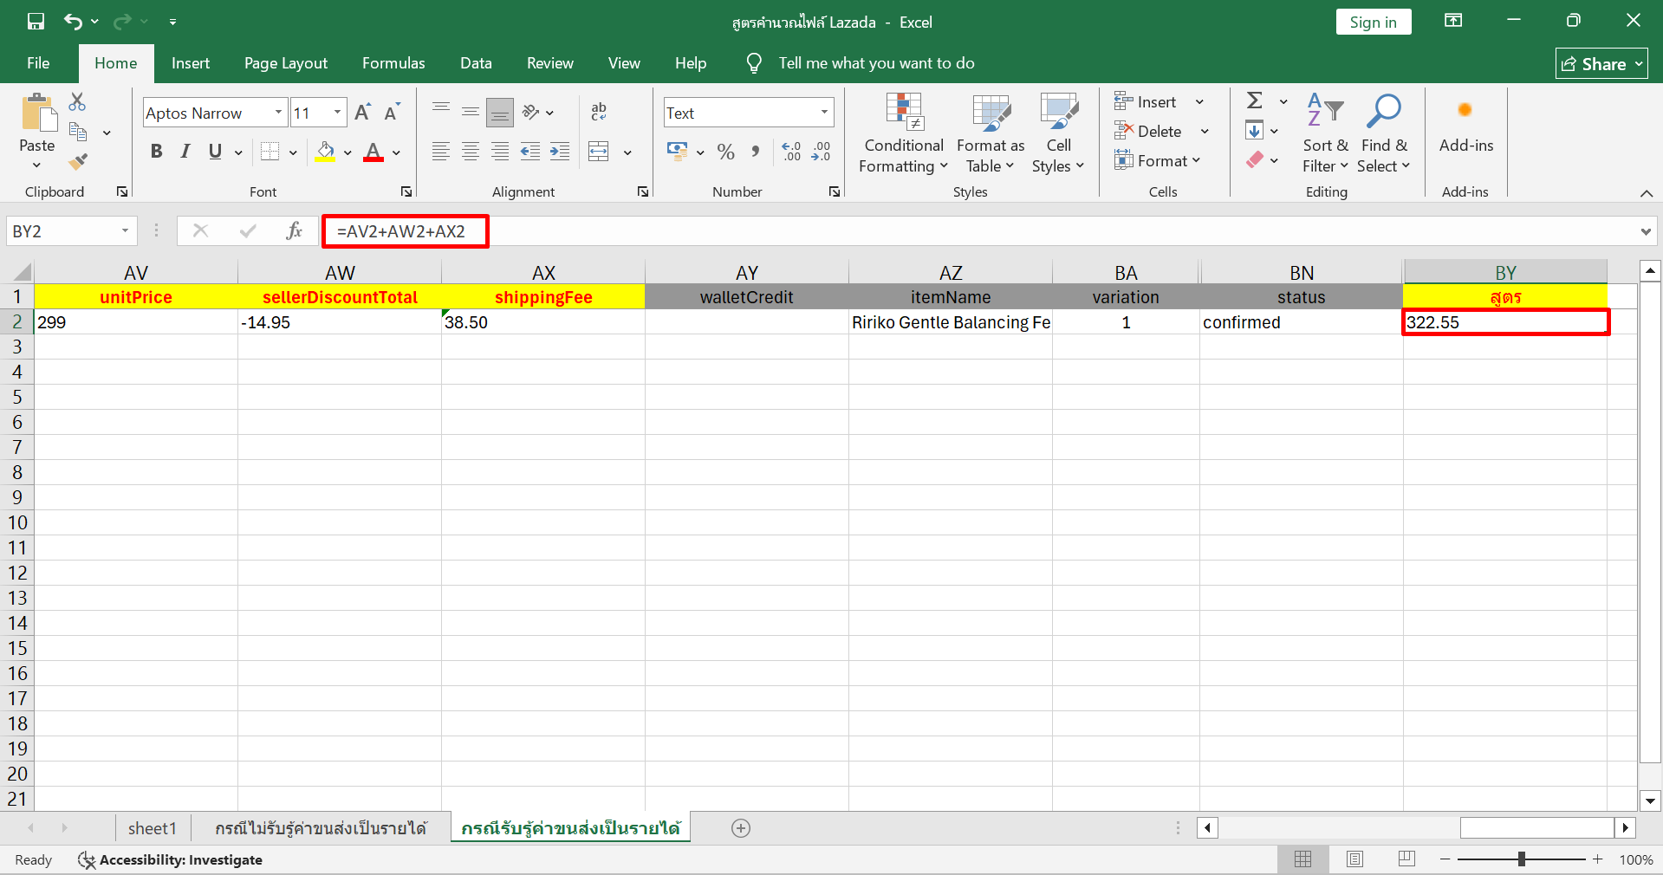The width and height of the screenshot is (1663, 875).
Task: Click the Cut scissors icon
Action: point(77,102)
